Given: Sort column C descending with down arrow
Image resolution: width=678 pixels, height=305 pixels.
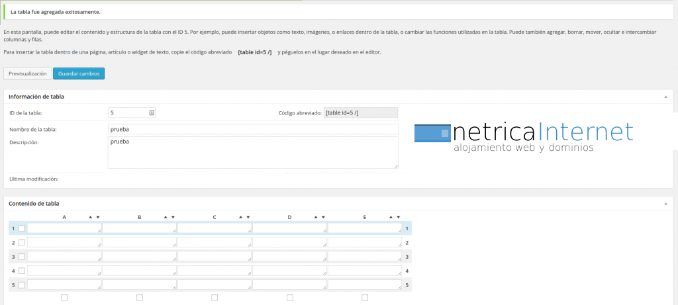Looking at the screenshot, I should tap(248, 217).
